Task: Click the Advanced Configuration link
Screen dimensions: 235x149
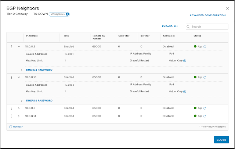Action: click(207, 15)
